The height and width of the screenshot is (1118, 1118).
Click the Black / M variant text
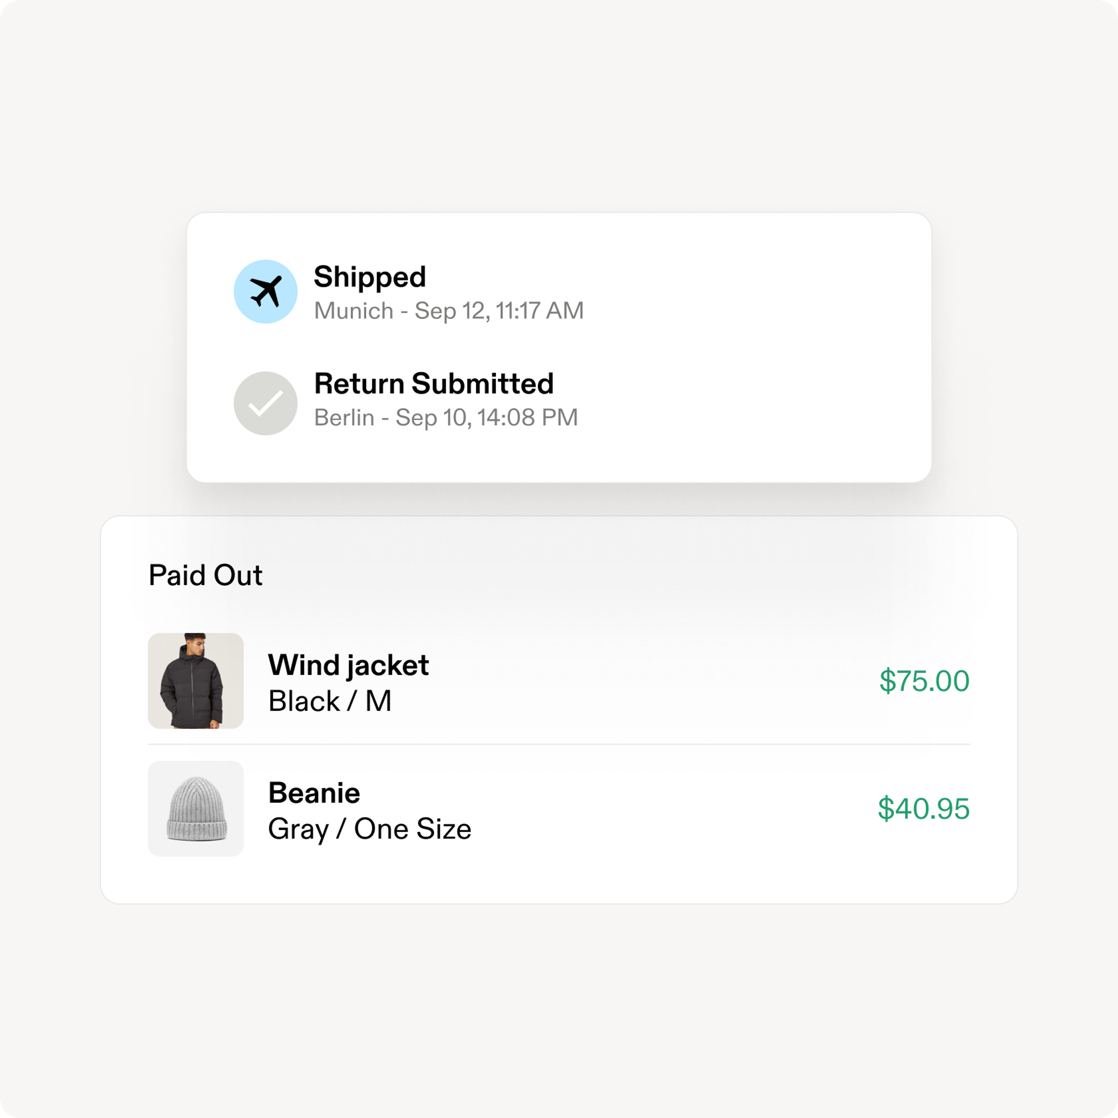[330, 701]
